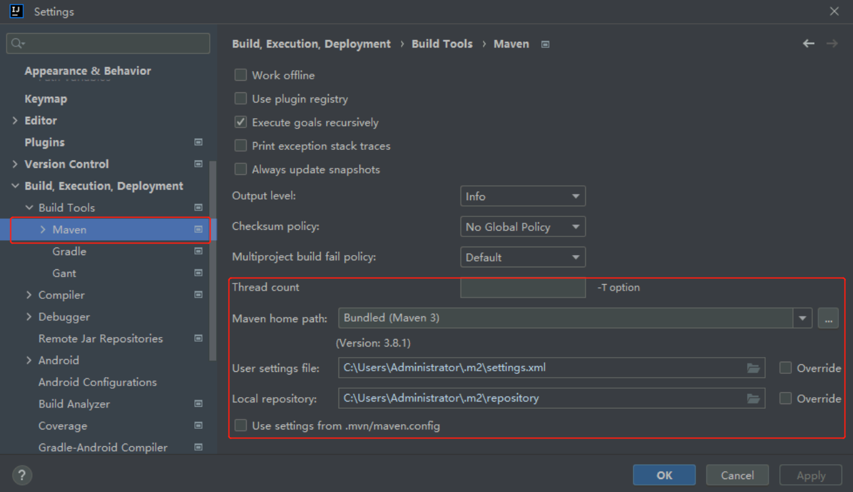
Task: Click project-level marker icon beside Coverage
Action: [x=198, y=425]
